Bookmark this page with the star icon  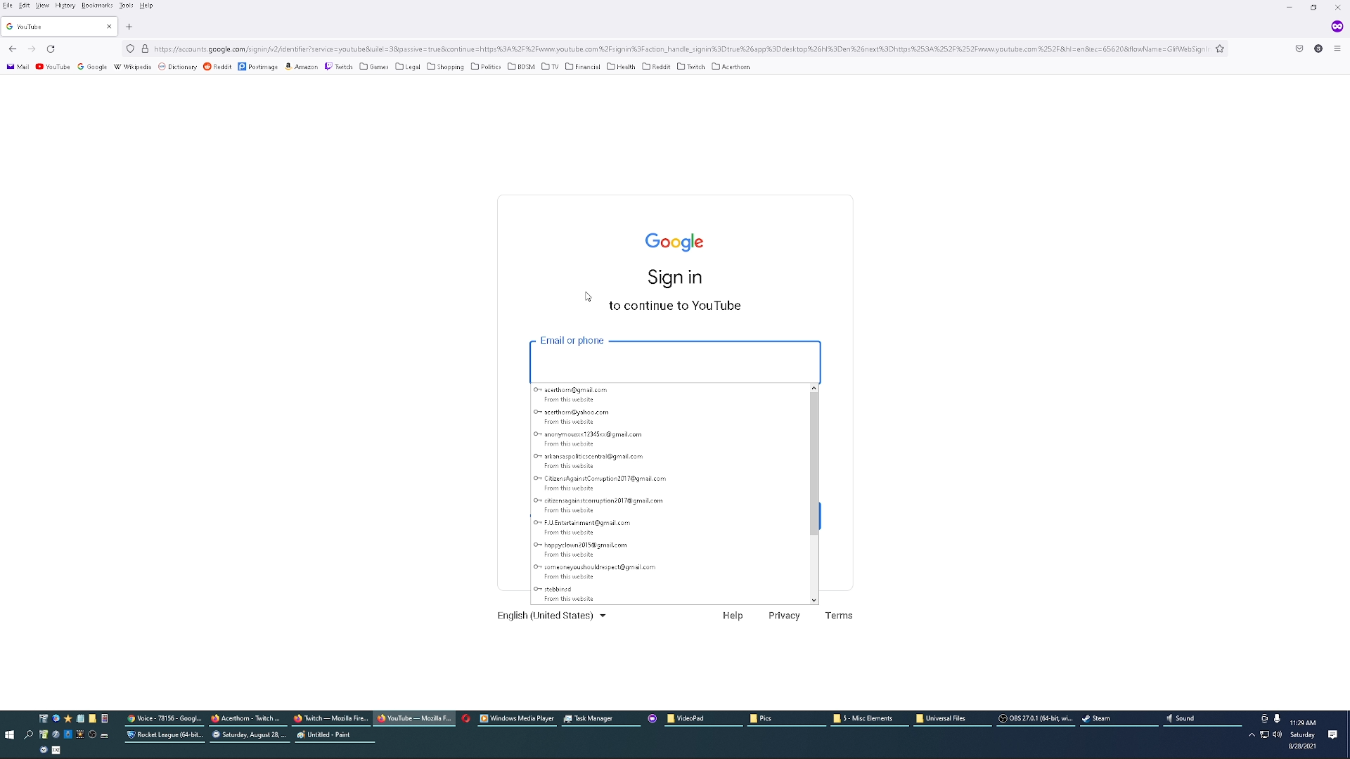click(1220, 48)
